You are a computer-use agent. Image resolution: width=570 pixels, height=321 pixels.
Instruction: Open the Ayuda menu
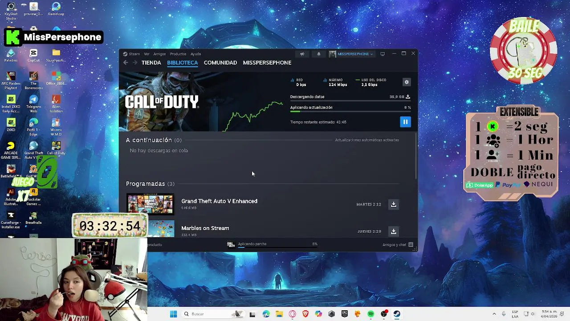point(196,54)
